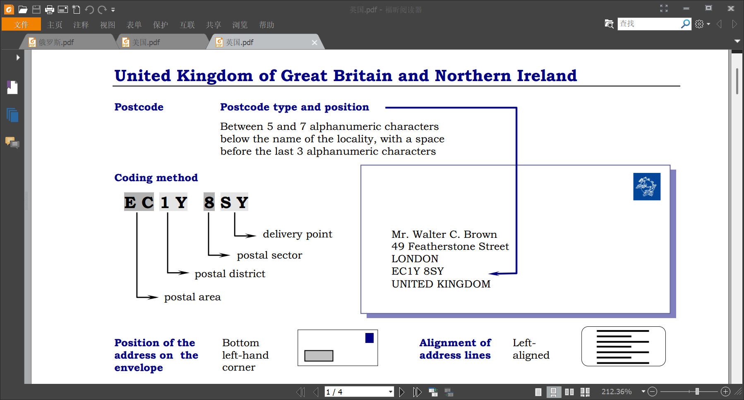Open the Pages thumbnail panel icon
Screen dimensions: 744x400
pyautogui.click(x=12, y=115)
